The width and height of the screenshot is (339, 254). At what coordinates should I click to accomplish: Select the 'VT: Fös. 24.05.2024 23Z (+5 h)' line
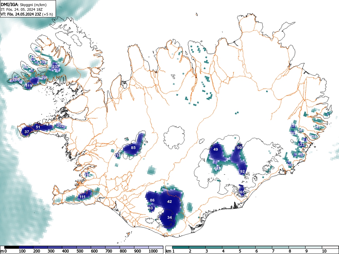(x=26, y=14)
